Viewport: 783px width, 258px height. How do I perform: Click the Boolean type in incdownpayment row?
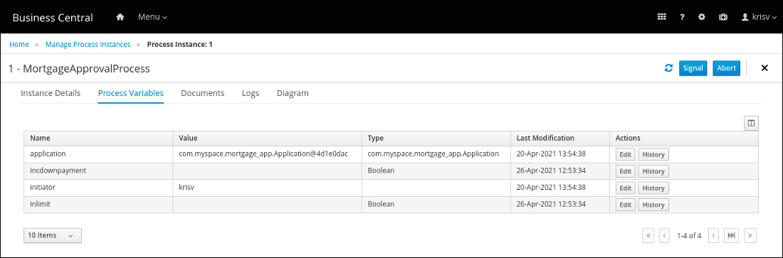[x=381, y=171]
